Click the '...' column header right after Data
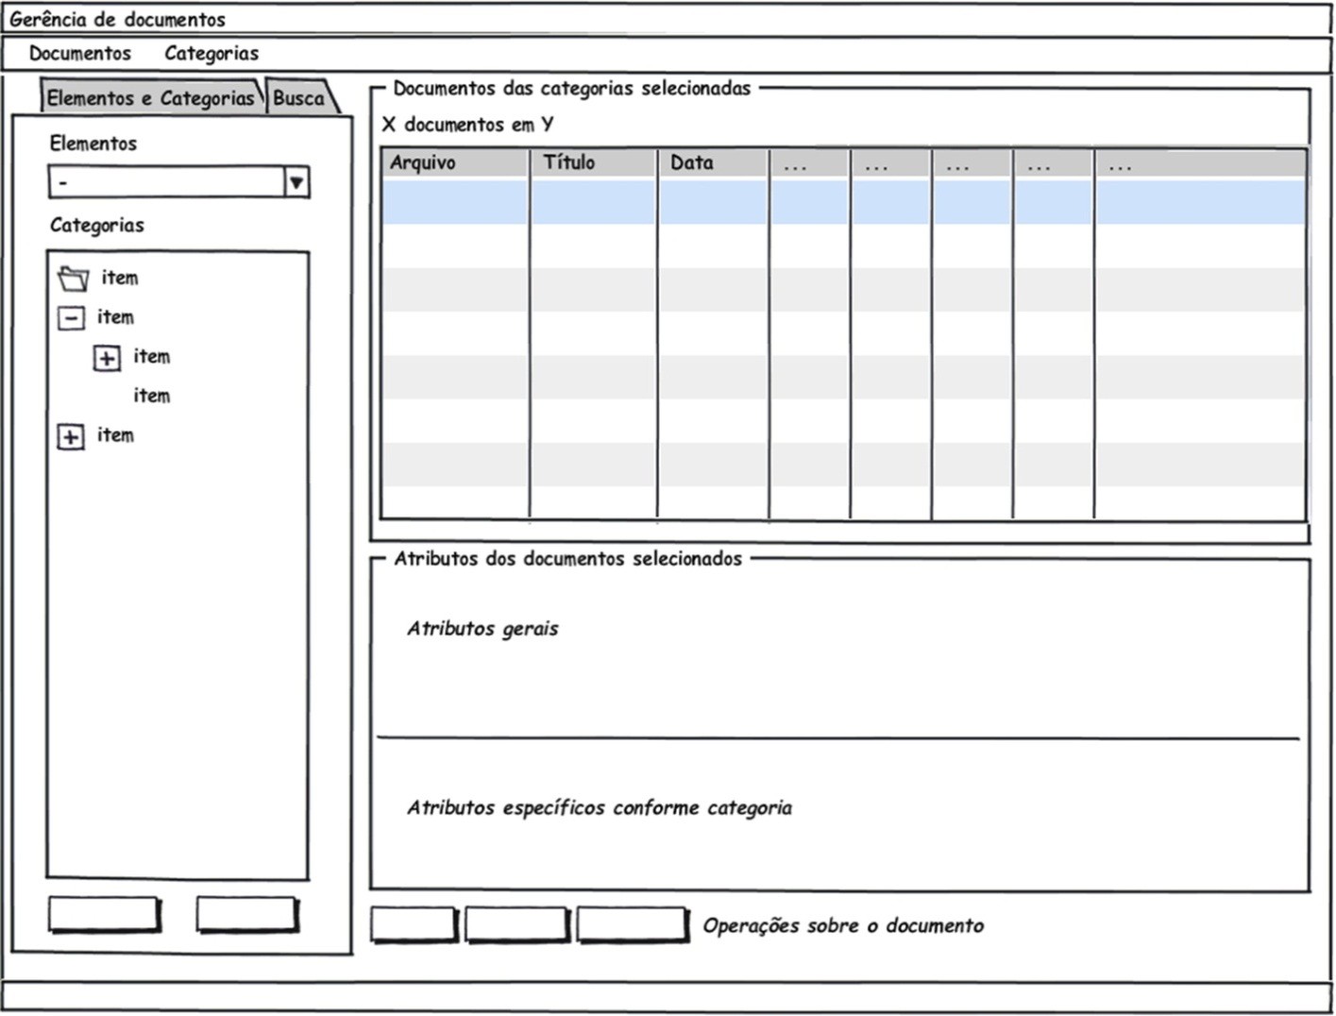The image size is (1336, 1016). pyautogui.click(x=809, y=162)
